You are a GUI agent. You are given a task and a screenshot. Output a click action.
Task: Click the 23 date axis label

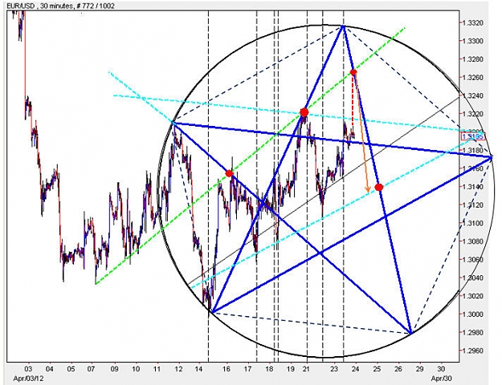click(335, 369)
